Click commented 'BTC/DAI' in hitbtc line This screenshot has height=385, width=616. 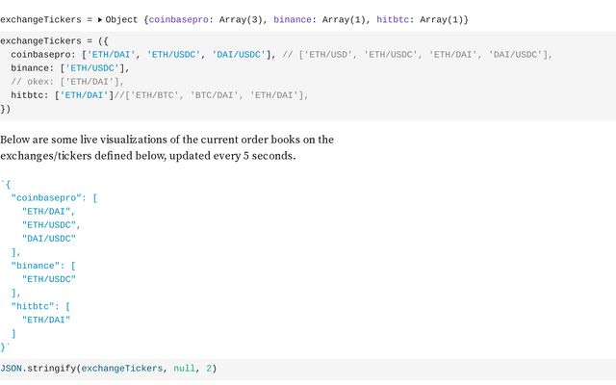pyautogui.click(x=214, y=95)
